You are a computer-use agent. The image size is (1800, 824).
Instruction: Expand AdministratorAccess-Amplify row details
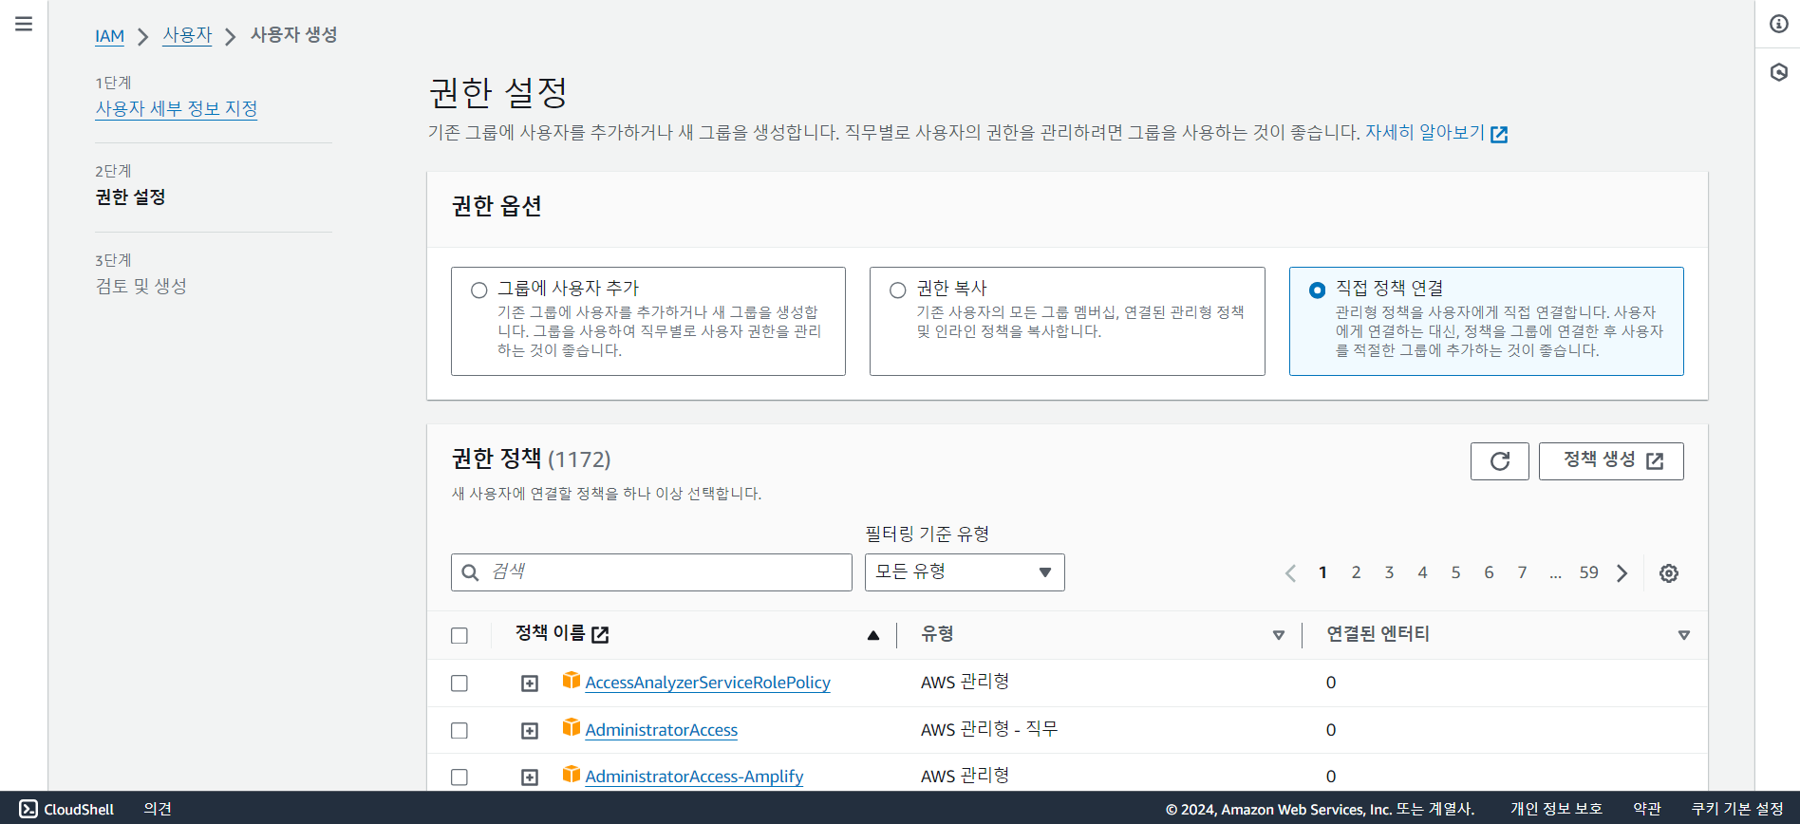(x=530, y=777)
